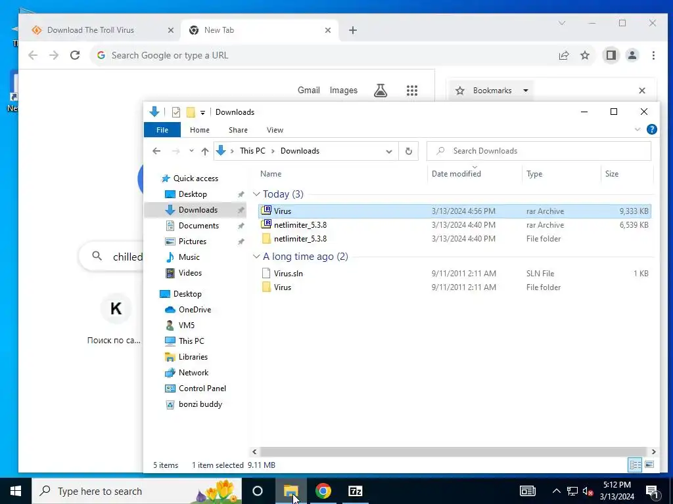
Task: Select Control Panel in navigation pane
Action: 202,388
